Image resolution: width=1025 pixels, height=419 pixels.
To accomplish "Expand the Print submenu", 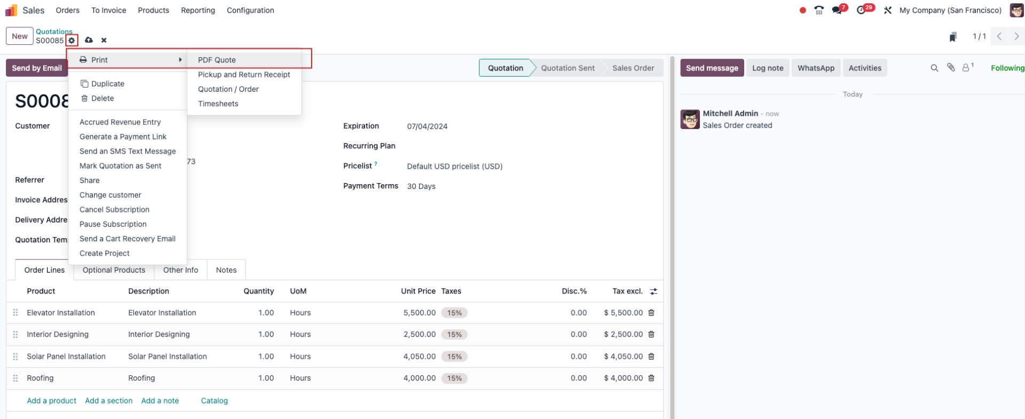I will [128, 60].
